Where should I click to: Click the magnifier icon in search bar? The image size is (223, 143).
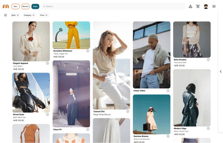tap(44, 6)
